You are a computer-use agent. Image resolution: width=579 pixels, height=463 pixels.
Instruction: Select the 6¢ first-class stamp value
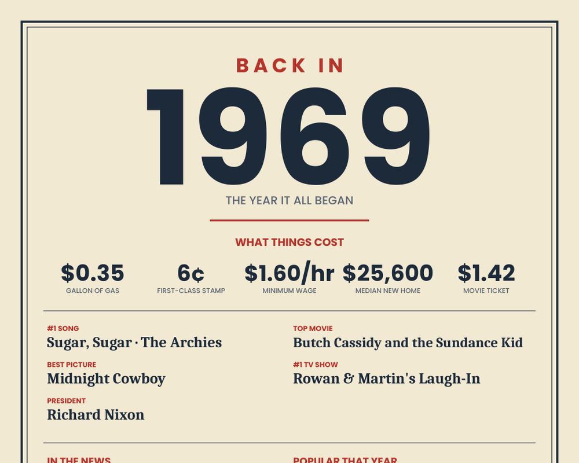click(x=191, y=273)
